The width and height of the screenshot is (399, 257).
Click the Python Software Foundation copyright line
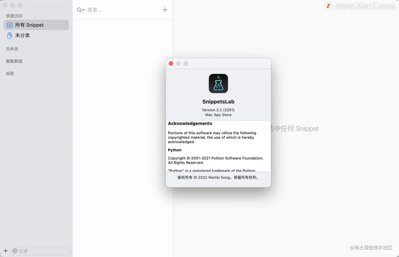(x=216, y=160)
